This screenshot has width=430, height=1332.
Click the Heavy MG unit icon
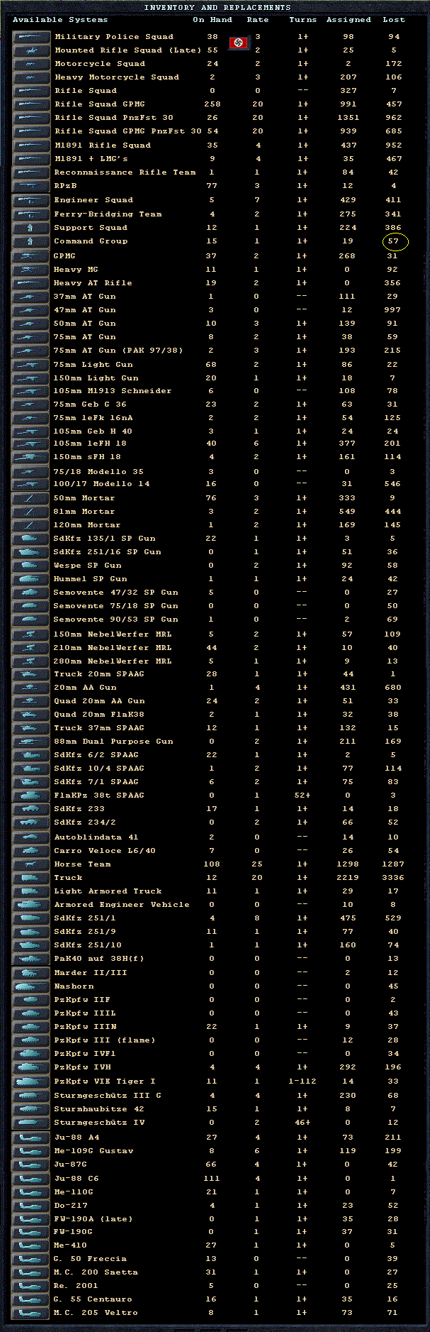[31, 269]
